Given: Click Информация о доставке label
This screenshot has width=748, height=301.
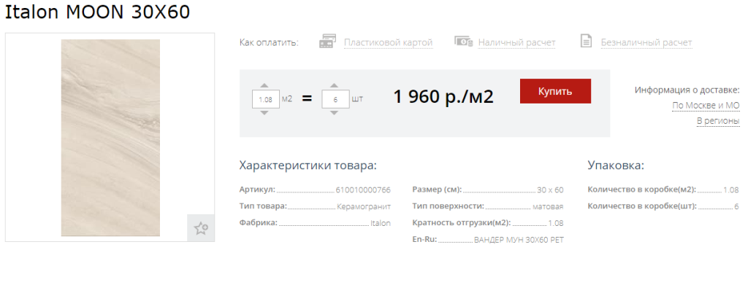Looking at the screenshot, I should [x=687, y=90].
